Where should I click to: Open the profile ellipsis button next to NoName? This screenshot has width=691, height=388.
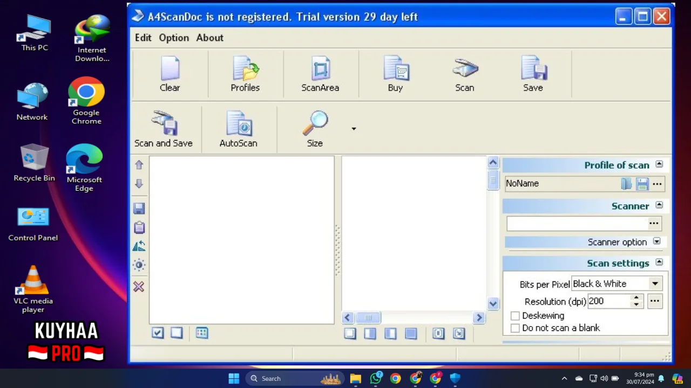(x=657, y=184)
